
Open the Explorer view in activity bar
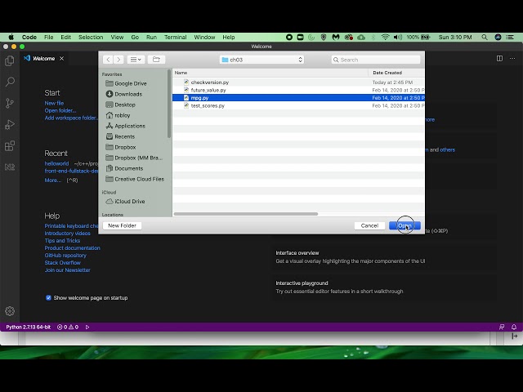[10, 60]
